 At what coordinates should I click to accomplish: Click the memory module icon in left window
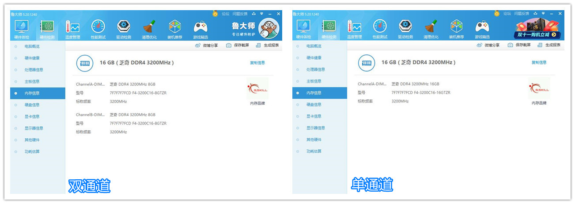click(85, 64)
